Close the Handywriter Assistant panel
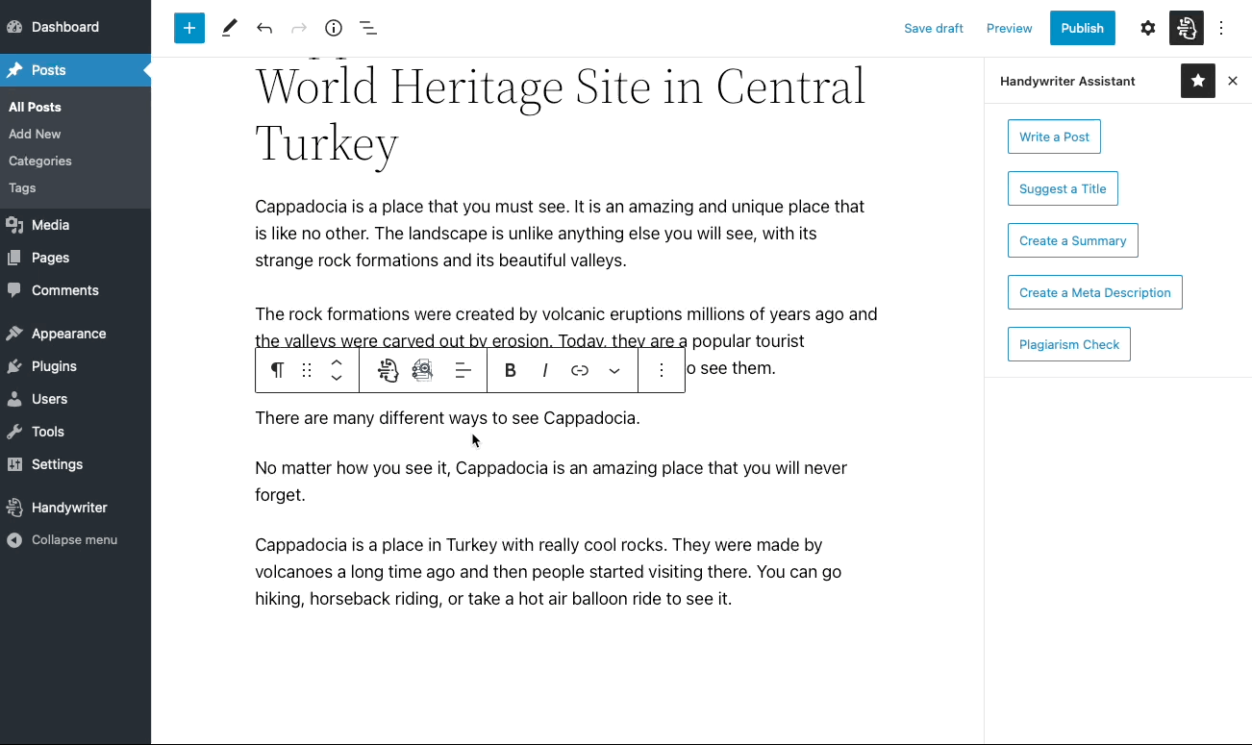Viewport: 1252px width, 745px height. pyautogui.click(x=1233, y=81)
